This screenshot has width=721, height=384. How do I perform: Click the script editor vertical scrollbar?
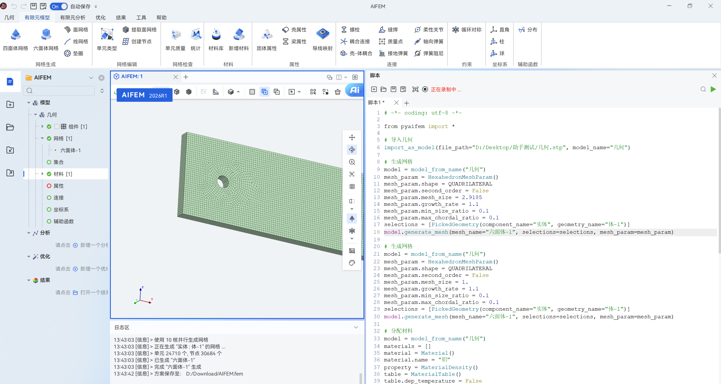coord(719,180)
